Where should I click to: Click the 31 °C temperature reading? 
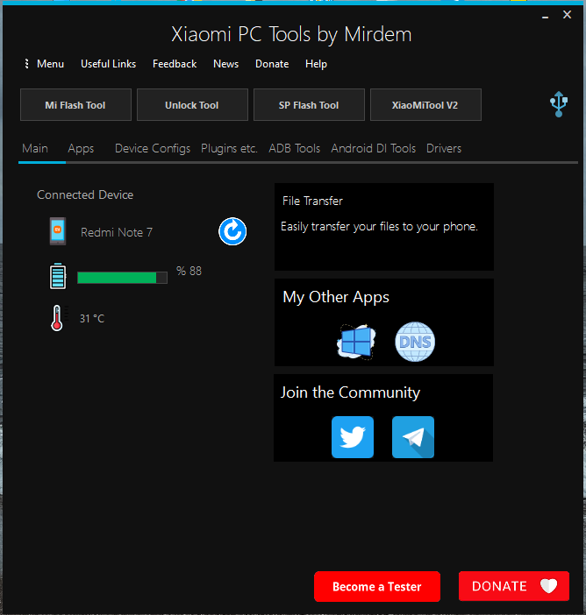(92, 319)
